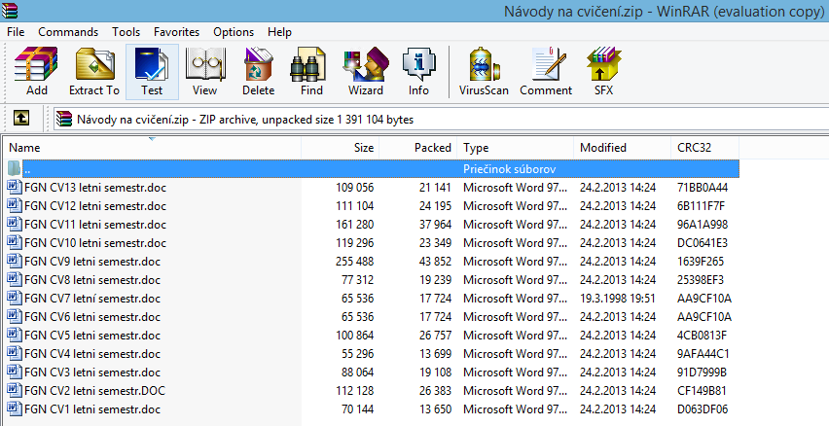Sort by the Type column header
Viewport: 829px width, 426px height.
click(516, 148)
